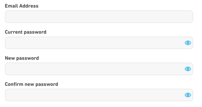Click the Current password label

pos(26,32)
